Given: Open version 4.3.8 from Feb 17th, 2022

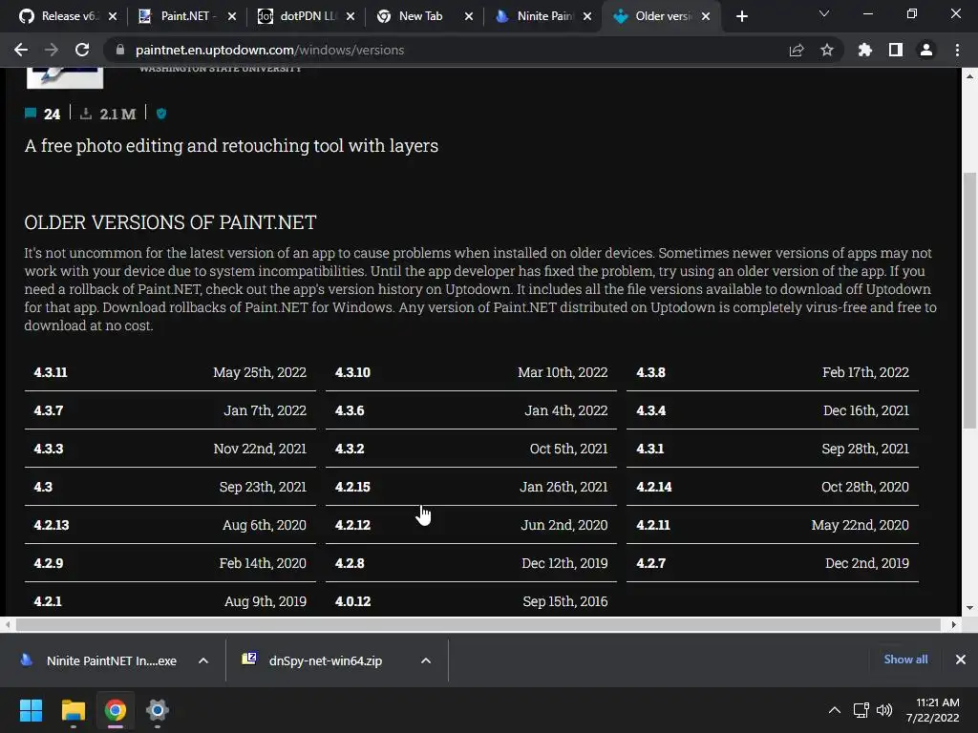Looking at the screenshot, I should pos(772,372).
